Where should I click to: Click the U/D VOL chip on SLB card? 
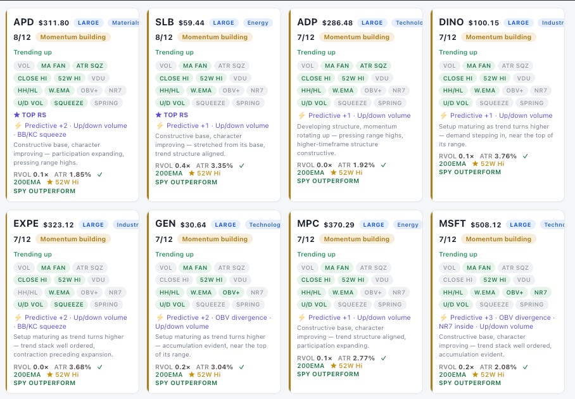point(172,103)
